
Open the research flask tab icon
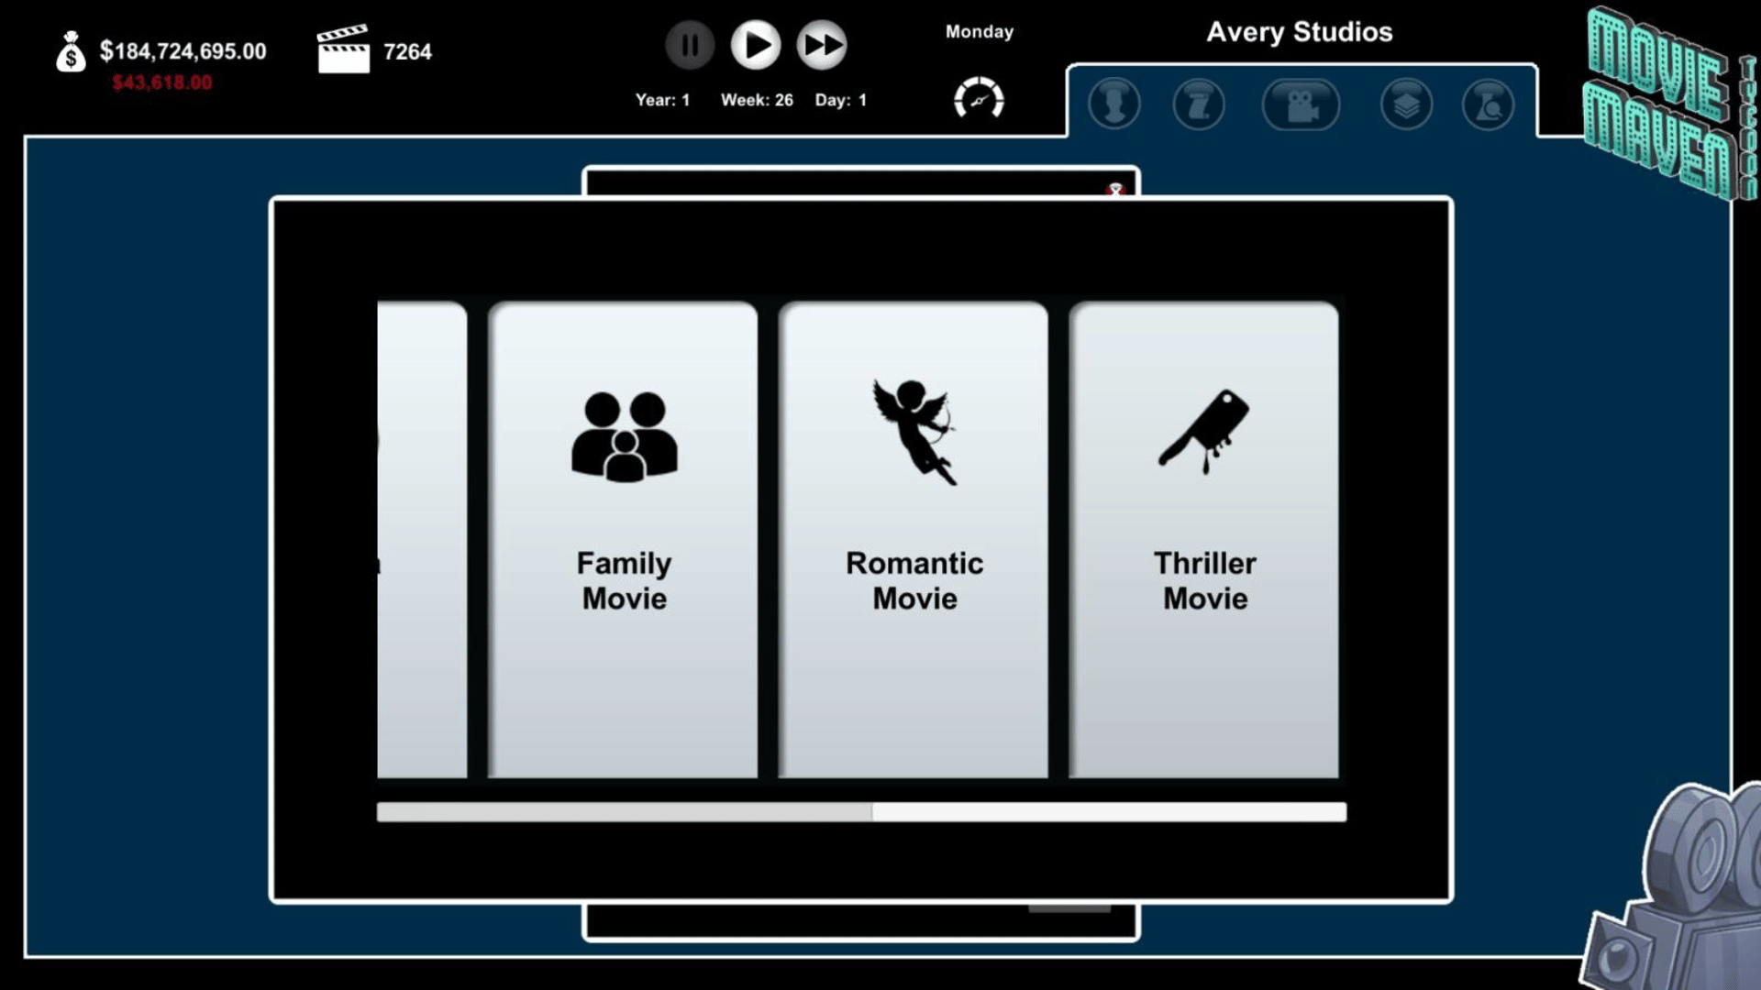point(1488,104)
